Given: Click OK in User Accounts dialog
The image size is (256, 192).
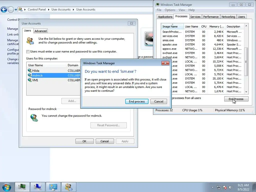Looking at the screenshot, I should (84, 141).
